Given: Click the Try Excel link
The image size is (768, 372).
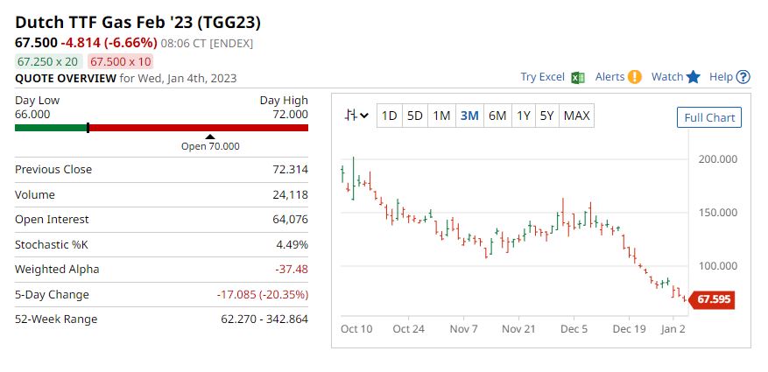Looking at the screenshot, I should [x=542, y=77].
